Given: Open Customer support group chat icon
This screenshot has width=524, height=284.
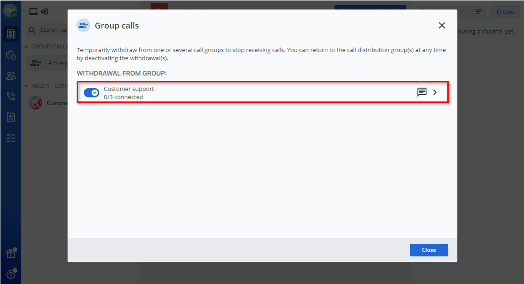Looking at the screenshot, I should 421,92.
